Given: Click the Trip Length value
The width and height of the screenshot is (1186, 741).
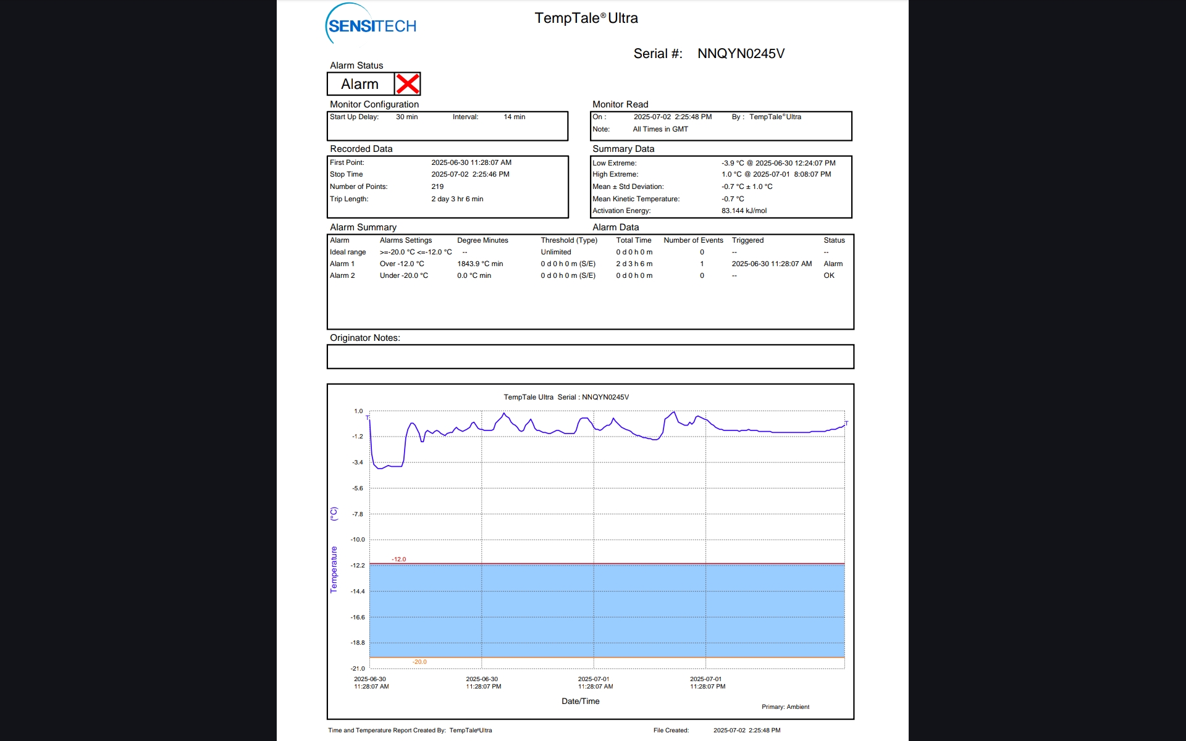Looking at the screenshot, I should pos(457,199).
